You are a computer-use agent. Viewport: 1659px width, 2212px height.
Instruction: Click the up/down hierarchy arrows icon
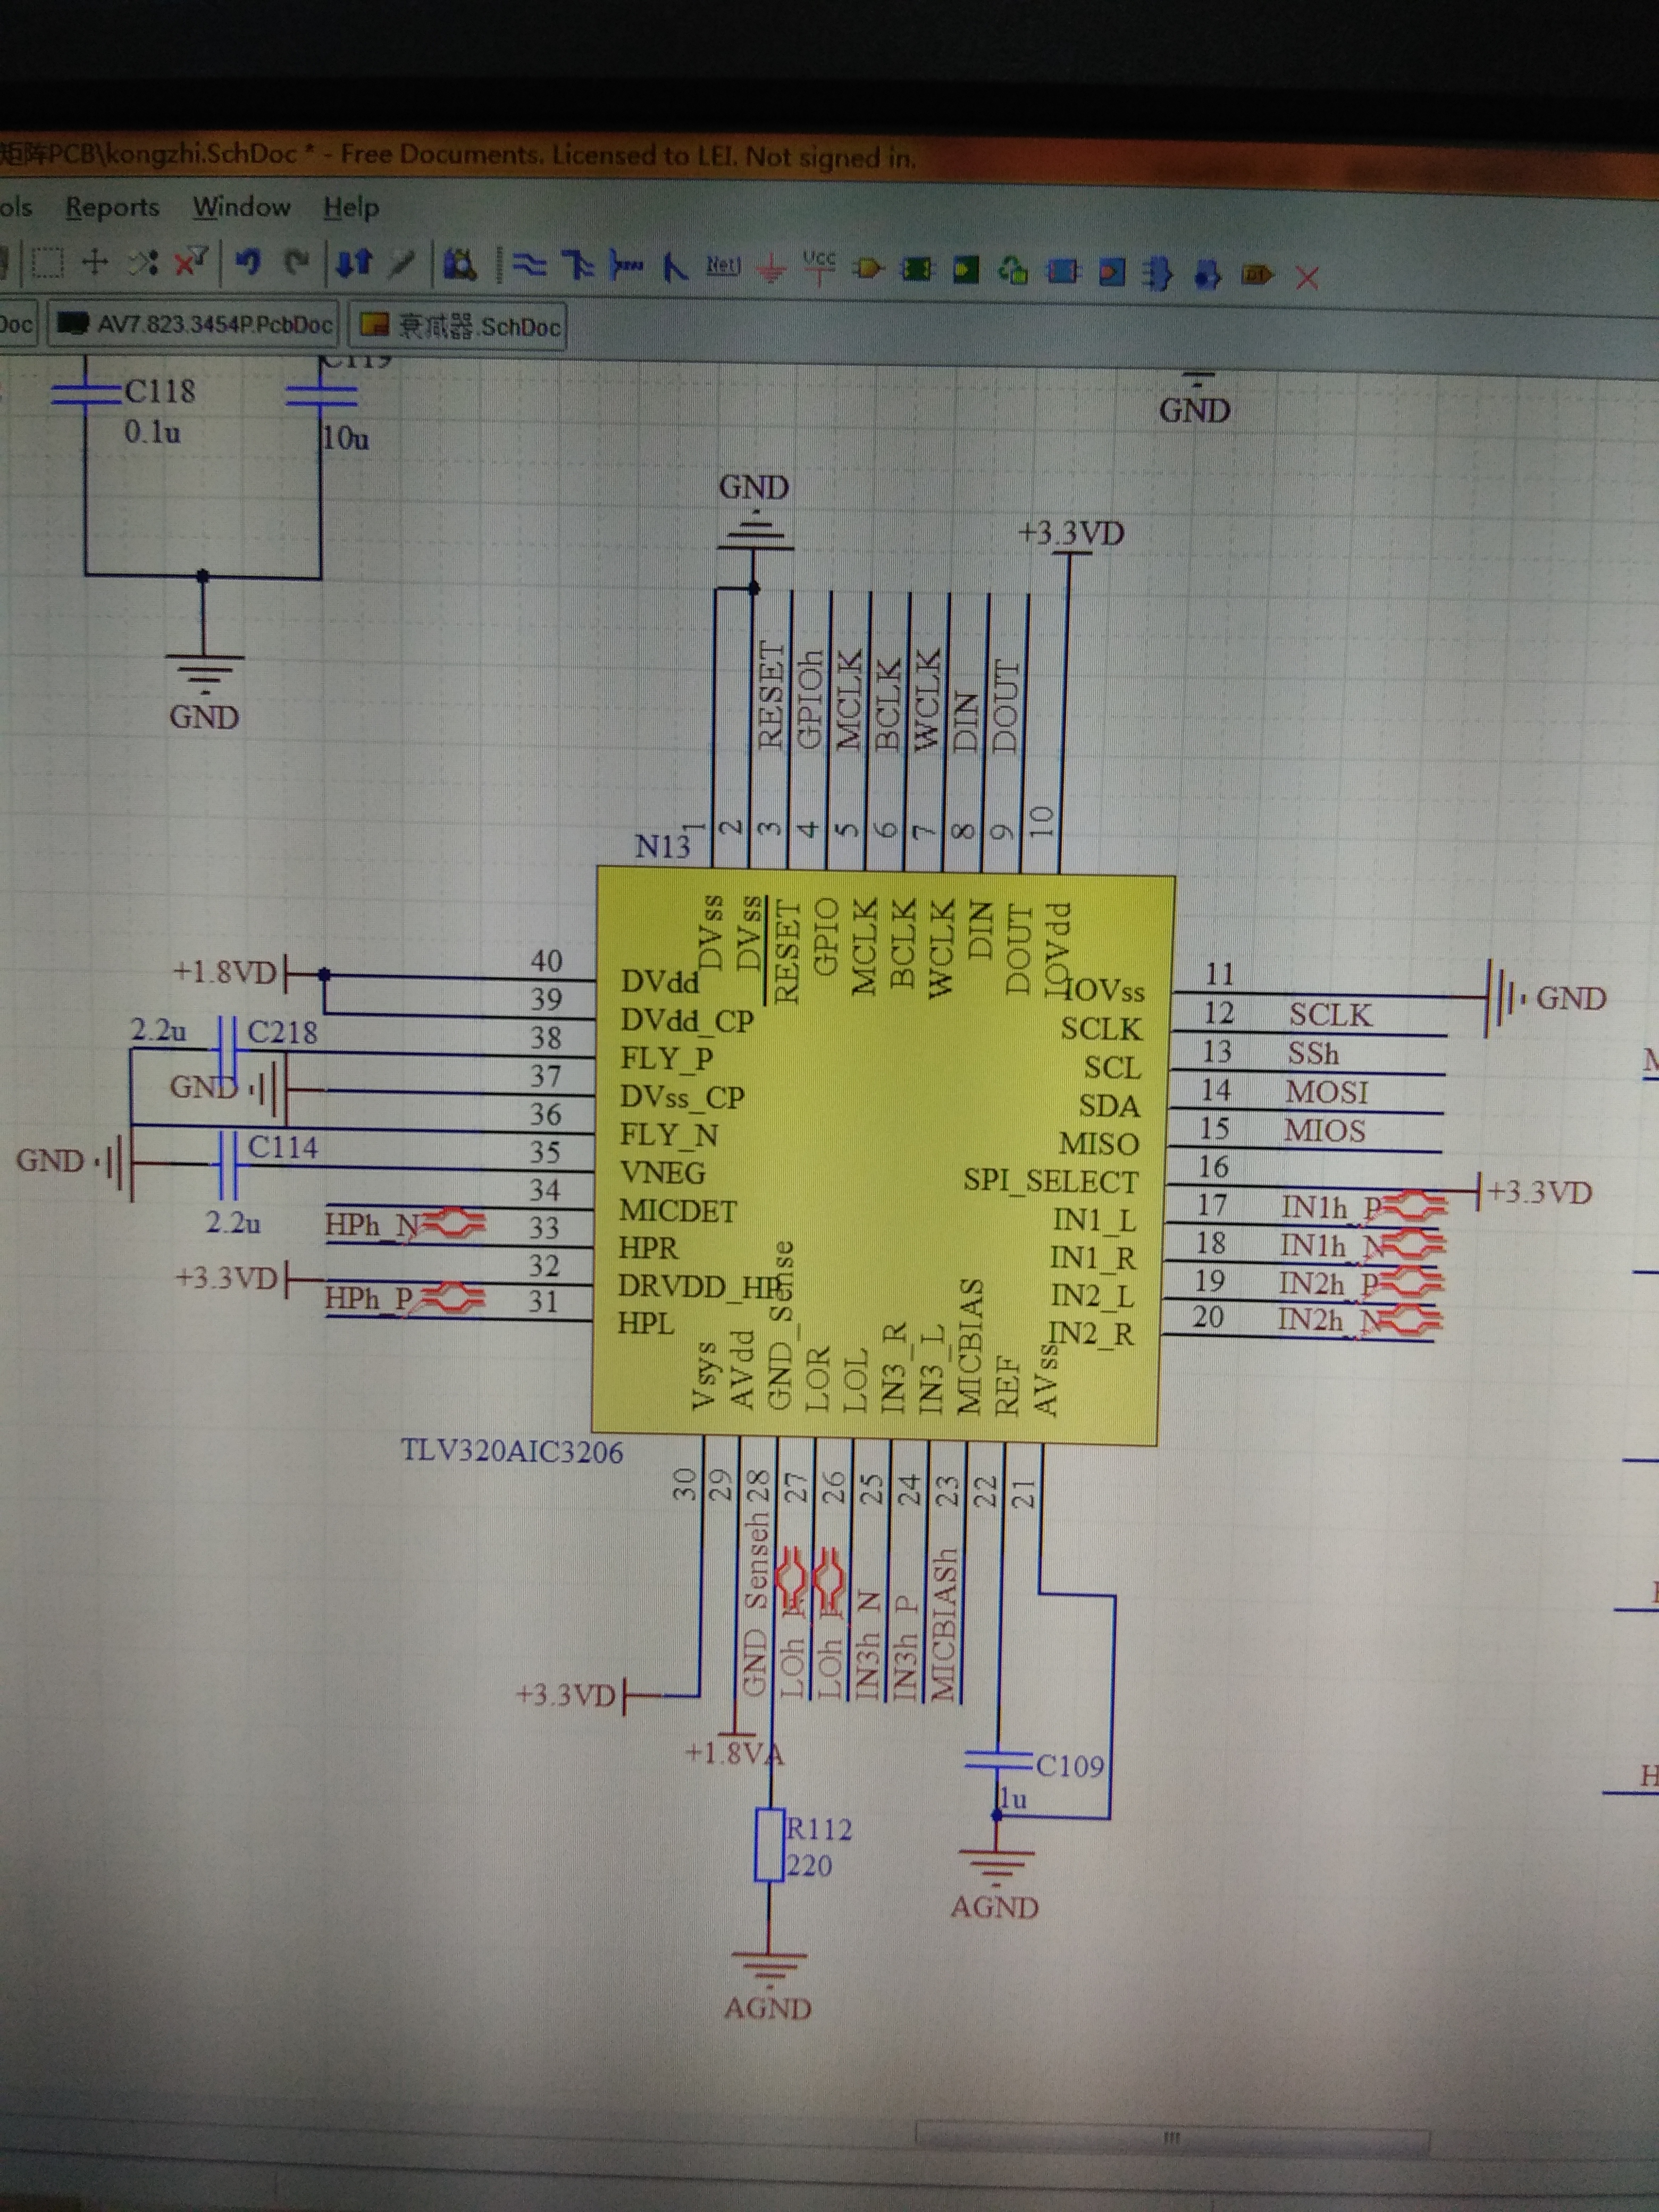(x=354, y=262)
